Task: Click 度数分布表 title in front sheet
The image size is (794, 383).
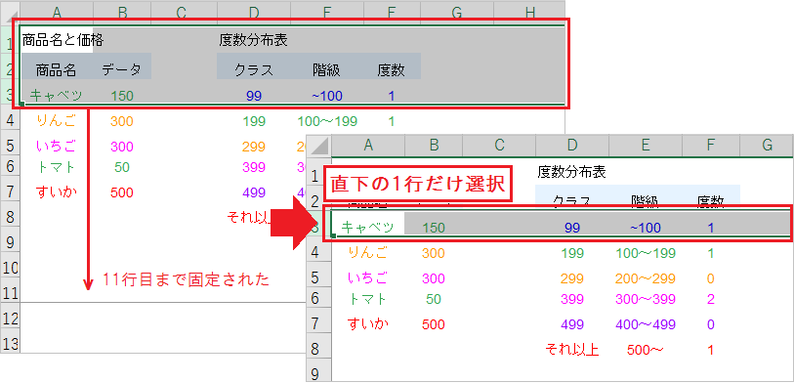Action: click(x=571, y=172)
